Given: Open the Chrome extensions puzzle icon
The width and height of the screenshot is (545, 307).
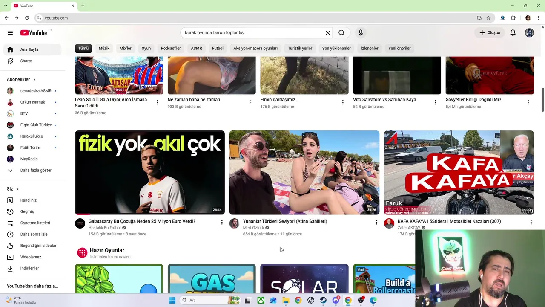Looking at the screenshot, I should click(513, 18).
